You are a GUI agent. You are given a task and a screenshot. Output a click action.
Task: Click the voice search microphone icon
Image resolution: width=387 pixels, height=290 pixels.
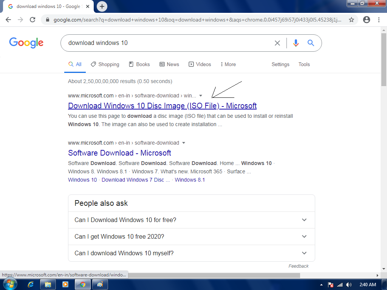296,43
